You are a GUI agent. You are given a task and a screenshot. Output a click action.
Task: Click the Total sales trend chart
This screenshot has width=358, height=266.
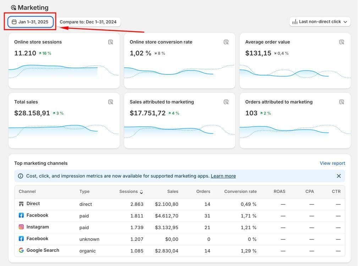(x=64, y=131)
